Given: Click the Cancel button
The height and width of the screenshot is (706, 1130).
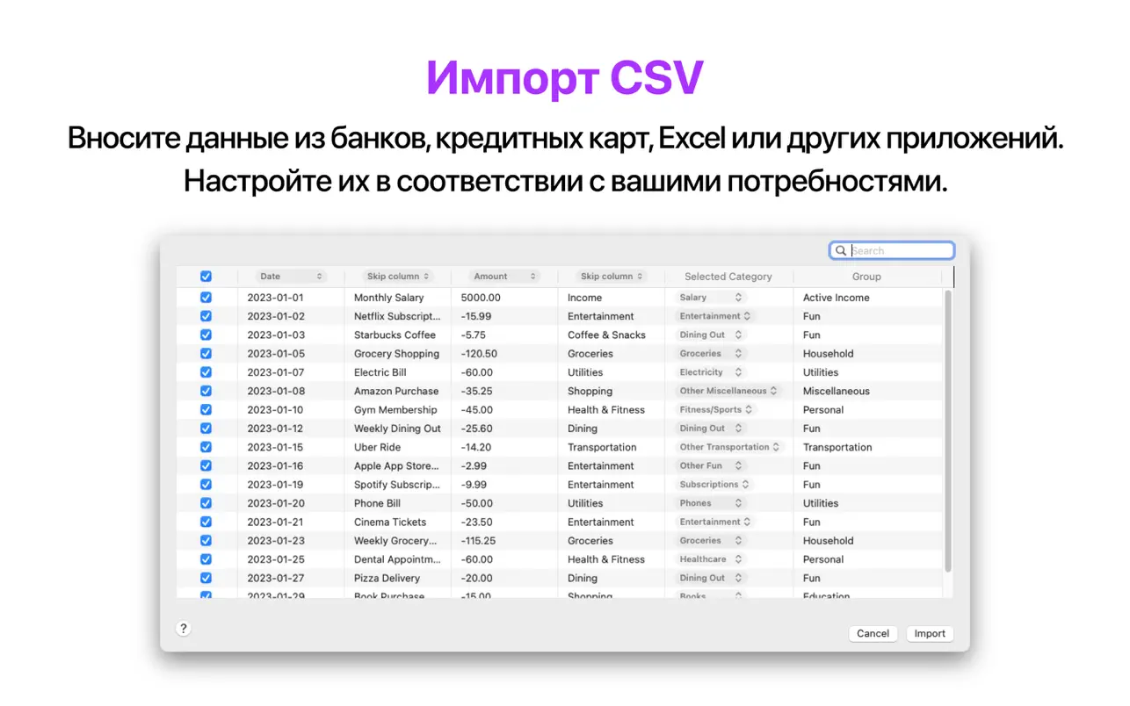Looking at the screenshot, I should (873, 634).
